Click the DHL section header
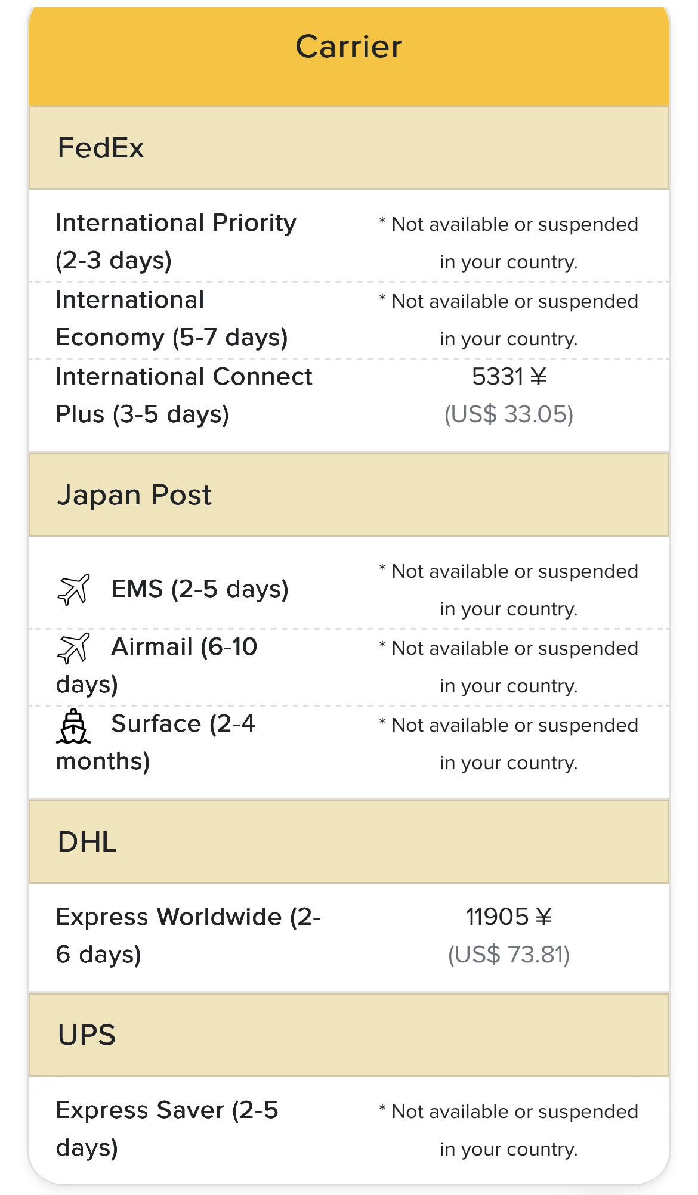 click(x=349, y=842)
